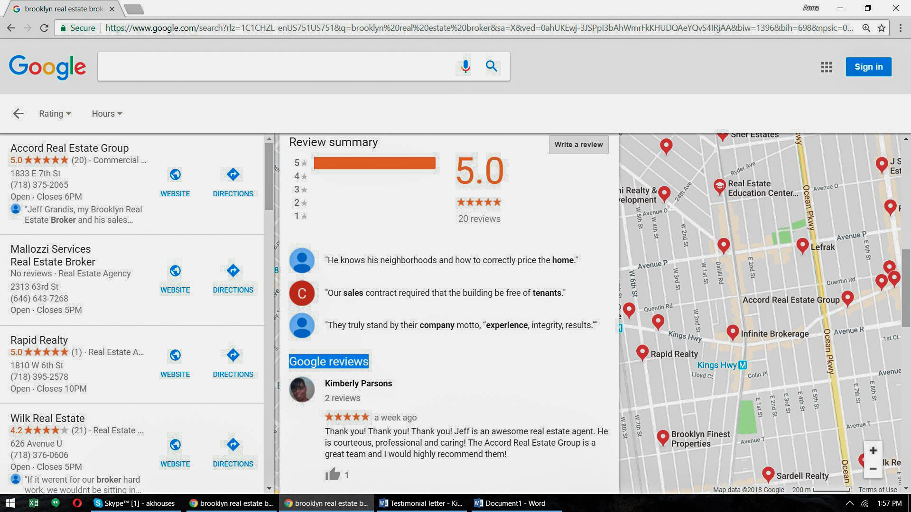The height and width of the screenshot is (512, 911).
Task: Click the zoom magnifier icon in address bar
Action: click(x=866, y=28)
